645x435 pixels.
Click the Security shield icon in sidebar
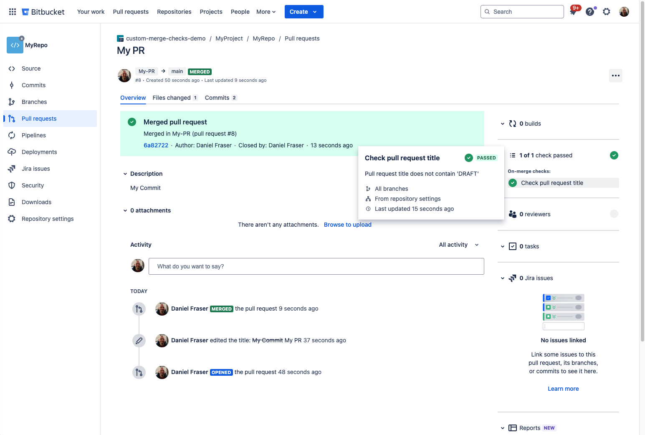pos(12,185)
